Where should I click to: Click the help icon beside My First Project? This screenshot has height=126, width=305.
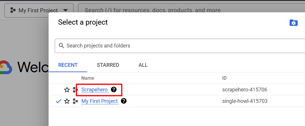124,101
